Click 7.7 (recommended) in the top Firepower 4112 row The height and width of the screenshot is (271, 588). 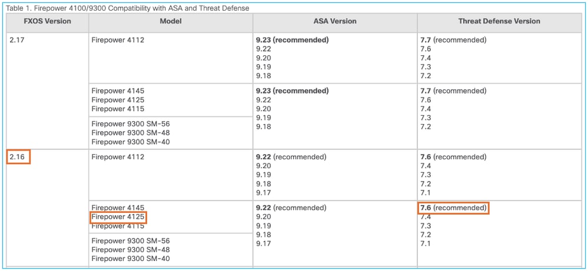point(453,40)
